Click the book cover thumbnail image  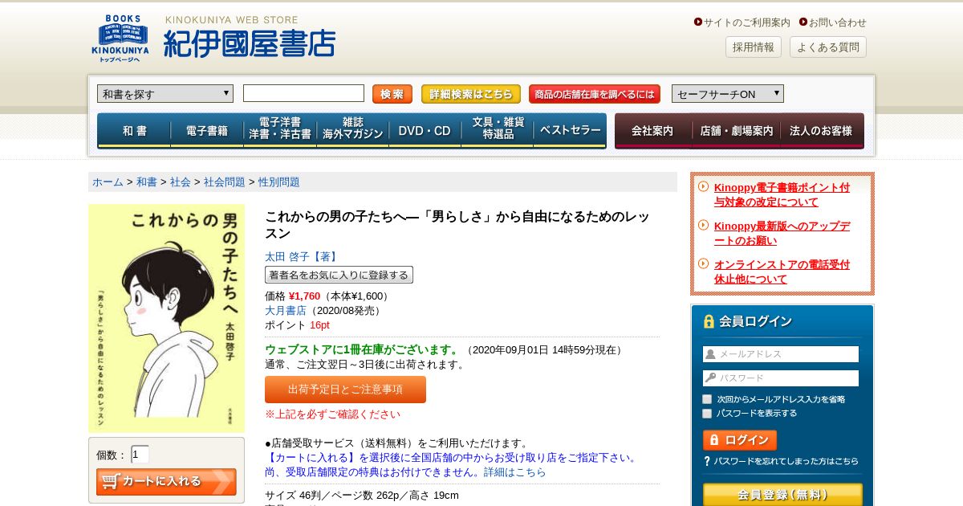167,318
